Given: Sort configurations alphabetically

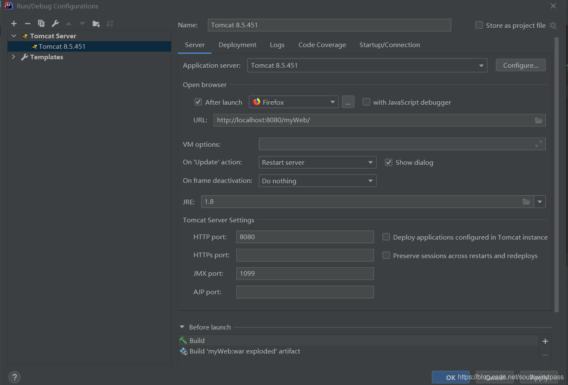Looking at the screenshot, I should [110, 24].
